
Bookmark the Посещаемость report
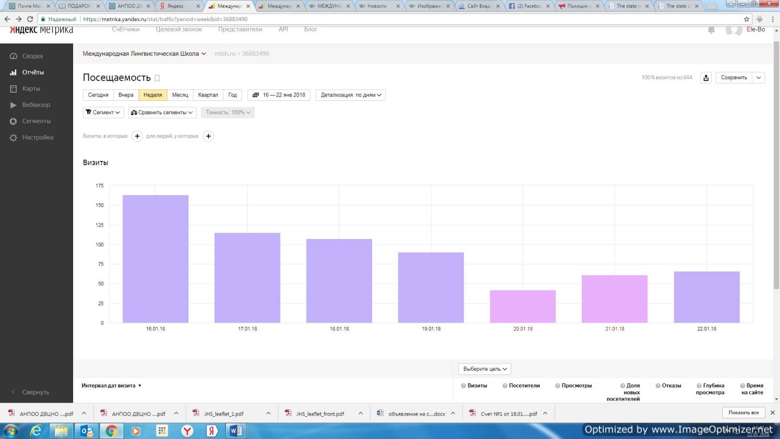point(157,79)
